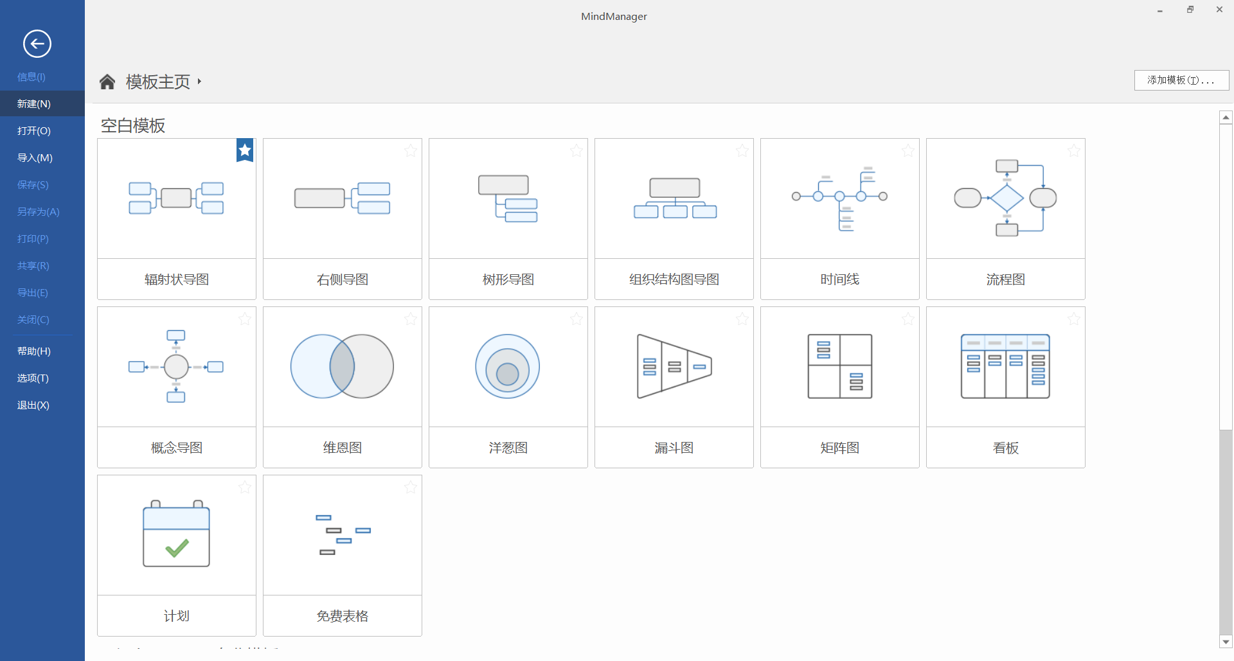Click the home icon beside 模板主页
The width and height of the screenshot is (1234, 661).
[107, 81]
